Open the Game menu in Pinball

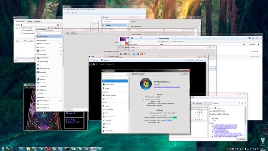(27, 88)
